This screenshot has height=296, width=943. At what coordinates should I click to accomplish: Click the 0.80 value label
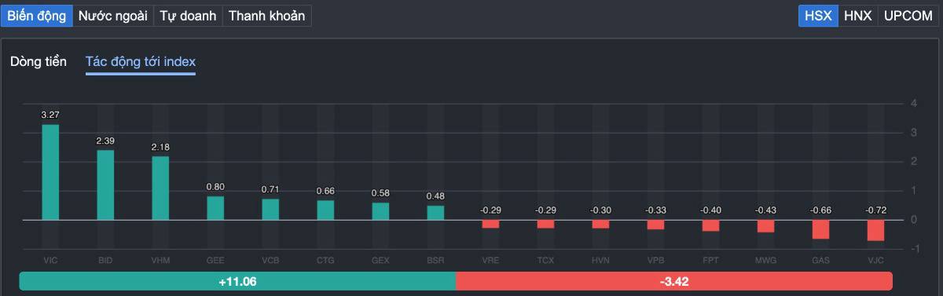point(215,187)
